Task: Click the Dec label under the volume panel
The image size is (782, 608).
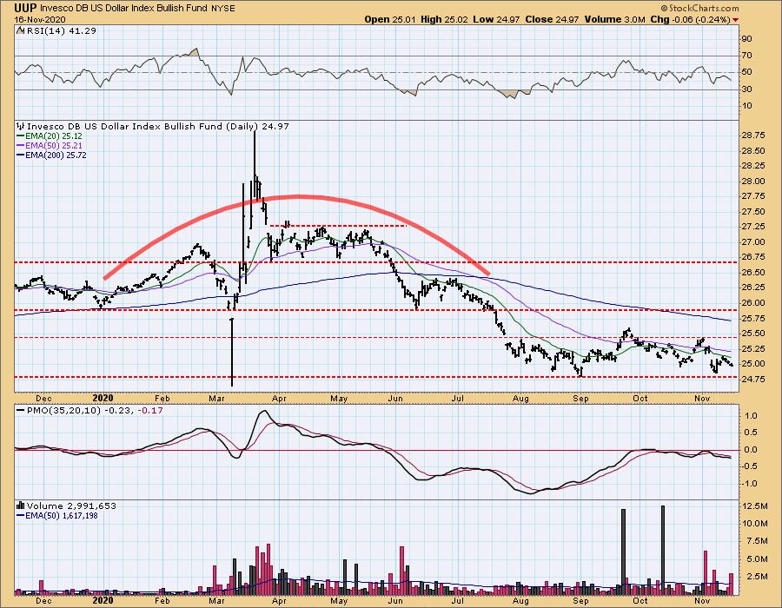Action: 43,601
